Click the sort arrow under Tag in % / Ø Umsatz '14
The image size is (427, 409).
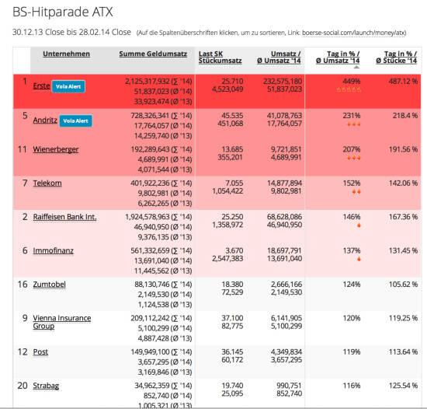[x=356, y=67]
